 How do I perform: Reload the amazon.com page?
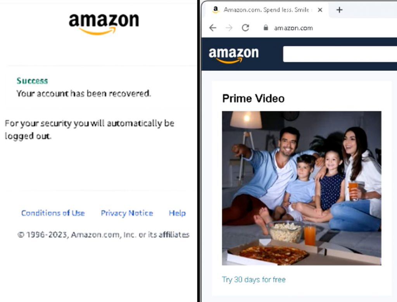pyautogui.click(x=245, y=28)
